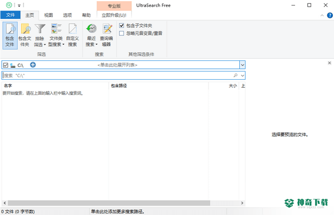The image size is (334, 215).
Task: Click the 专业版 contextual tab header
Action: click(x=114, y=6)
